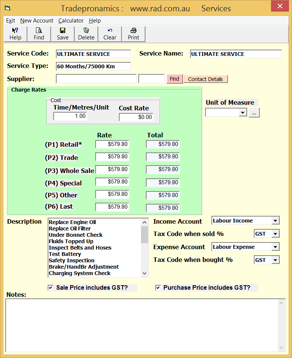
Task: Select 'Brake/HandBr Adjustment' description line
Action: click(x=84, y=267)
